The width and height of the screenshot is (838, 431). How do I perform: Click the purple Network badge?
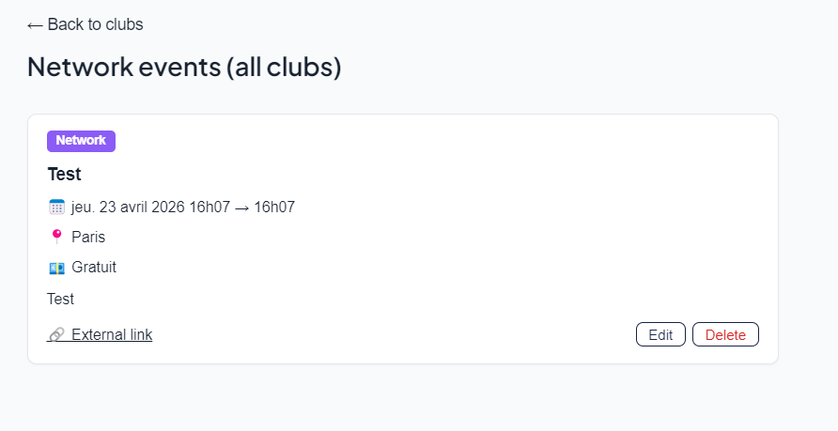coord(81,141)
